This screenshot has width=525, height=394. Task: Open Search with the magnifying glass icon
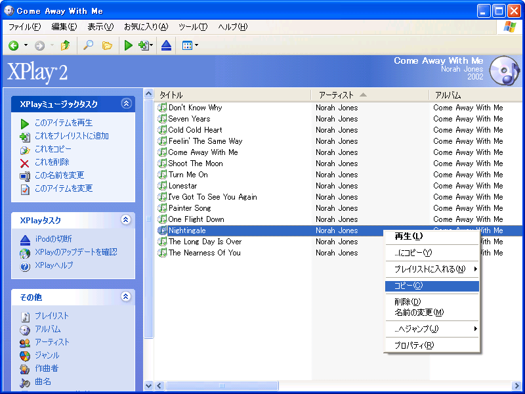click(88, 45)
